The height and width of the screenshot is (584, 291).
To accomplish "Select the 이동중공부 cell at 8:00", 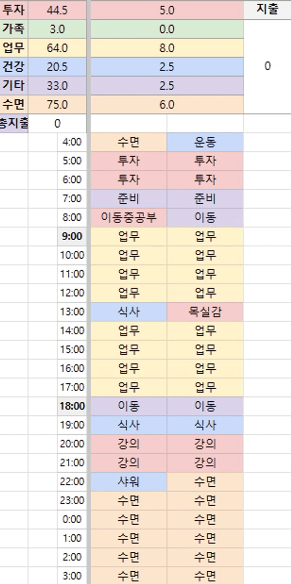I will click(128, 218).
